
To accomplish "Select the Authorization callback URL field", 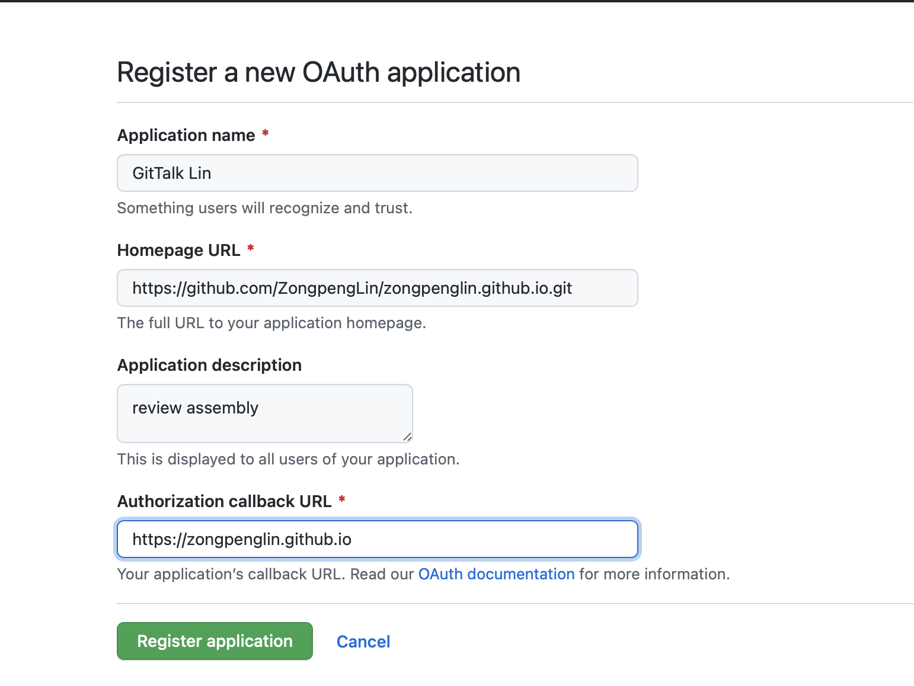I will point(377,539).
